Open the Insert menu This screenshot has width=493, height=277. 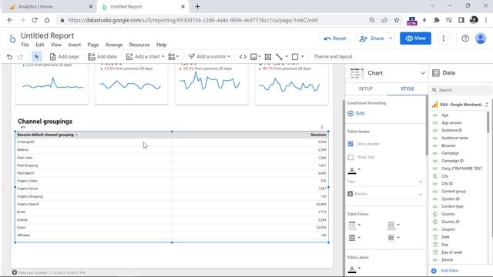(x=75, y=45)
